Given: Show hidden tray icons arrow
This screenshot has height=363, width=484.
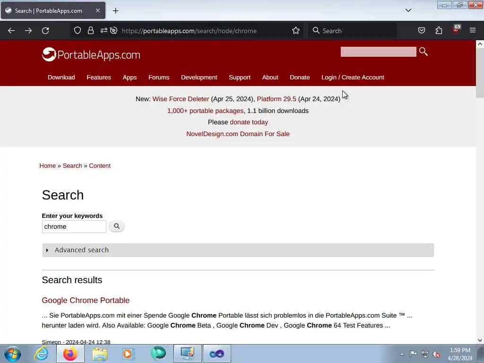Looking at the screenshot, I should pyautogui.click(x=402, y=354).
